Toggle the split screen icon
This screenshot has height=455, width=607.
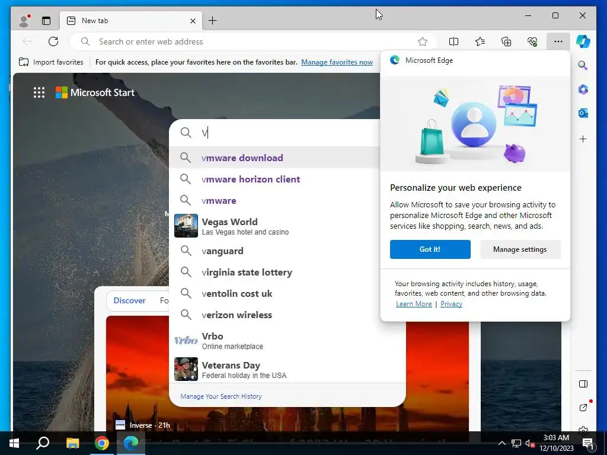[453, 41]
